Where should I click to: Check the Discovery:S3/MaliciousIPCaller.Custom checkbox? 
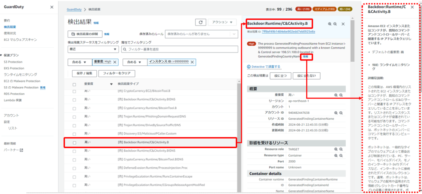(x=74, y=134)
